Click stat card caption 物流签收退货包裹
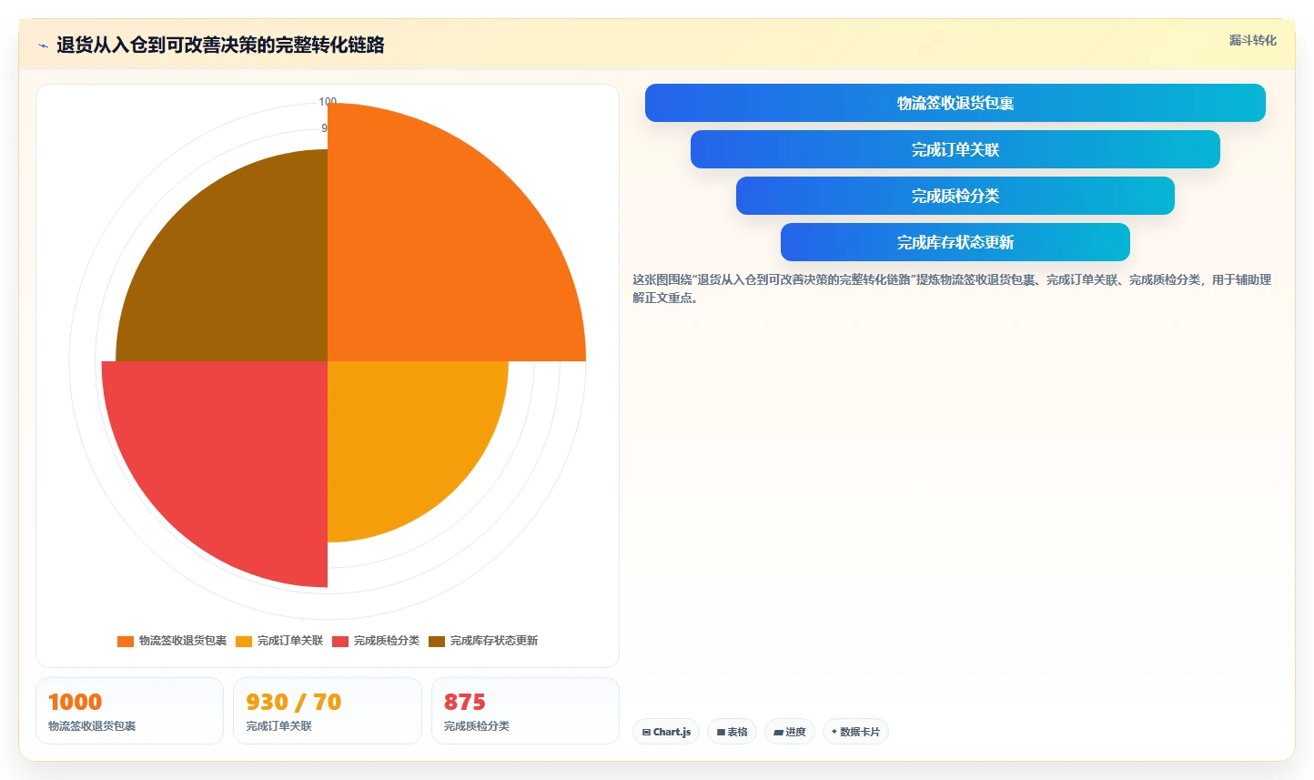The image size is (1314, 780). 92,726
